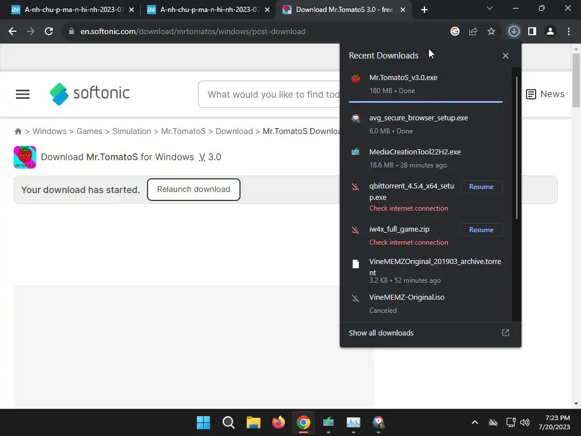Click Windows breadcrumb link
Image resolution: width=581 pixels, height=436 pixels.
pos(50,131)
